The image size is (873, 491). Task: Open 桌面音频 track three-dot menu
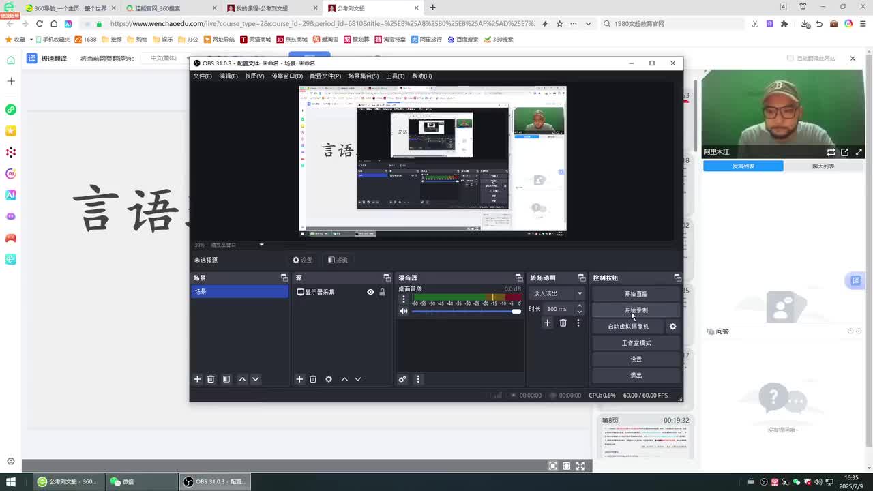click(403, 299)
